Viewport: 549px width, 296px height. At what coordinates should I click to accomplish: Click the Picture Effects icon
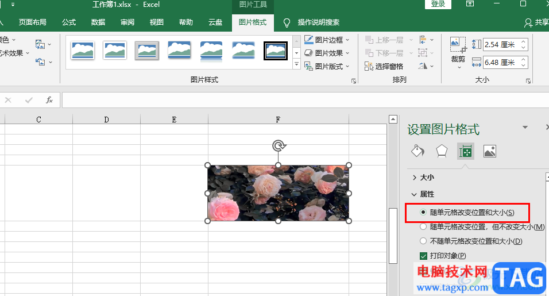tap(308, 53)
